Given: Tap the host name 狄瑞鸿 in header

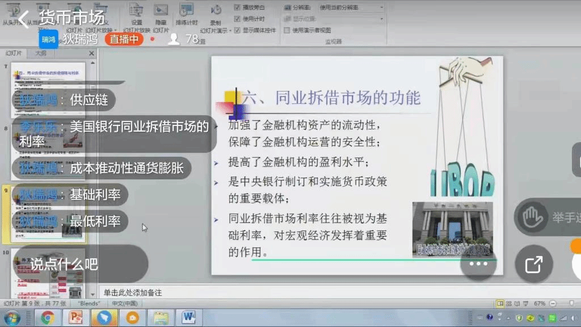Looking at the screenshot, I should click(80, 39).
